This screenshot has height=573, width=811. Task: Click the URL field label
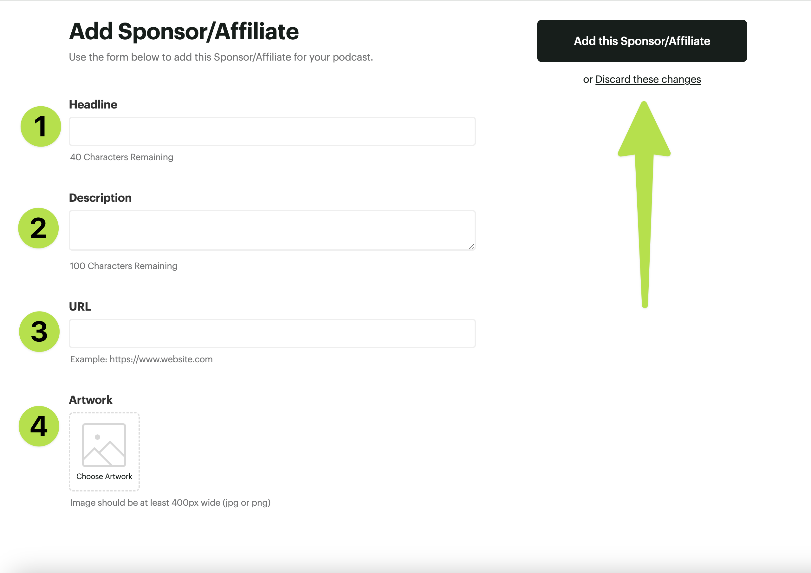(x=80, y=306)
